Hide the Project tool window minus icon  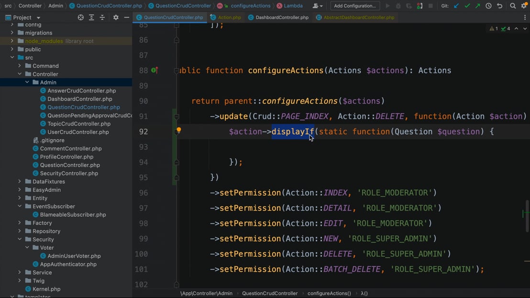(x=127, y=18)
